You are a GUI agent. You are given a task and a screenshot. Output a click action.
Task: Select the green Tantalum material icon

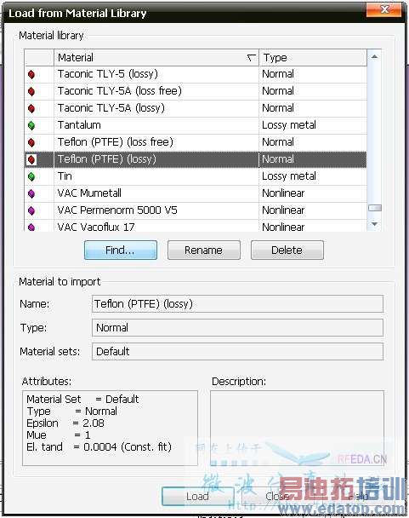pos(31,125)
